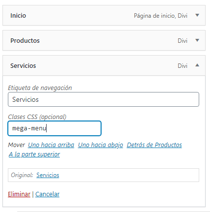Move item with Uno hacia abajo
The image size is (210, 212).
coord(101,145)
